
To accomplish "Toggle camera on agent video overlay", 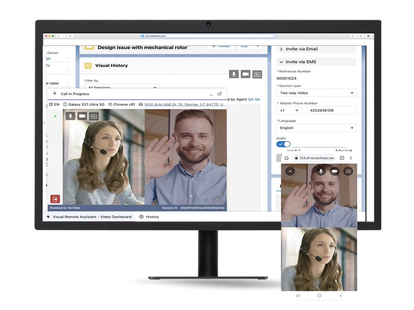I will point(82,116).
